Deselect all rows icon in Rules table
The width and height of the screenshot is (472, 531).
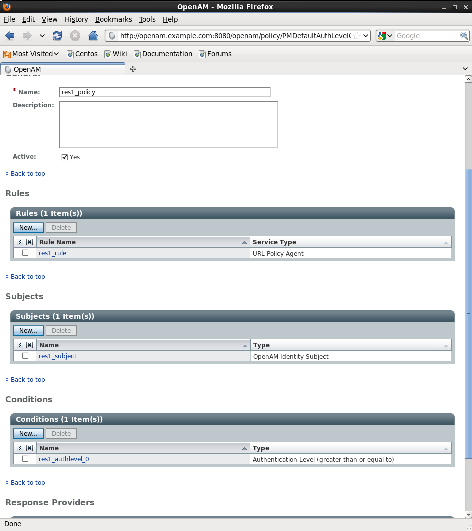(30, 242)
